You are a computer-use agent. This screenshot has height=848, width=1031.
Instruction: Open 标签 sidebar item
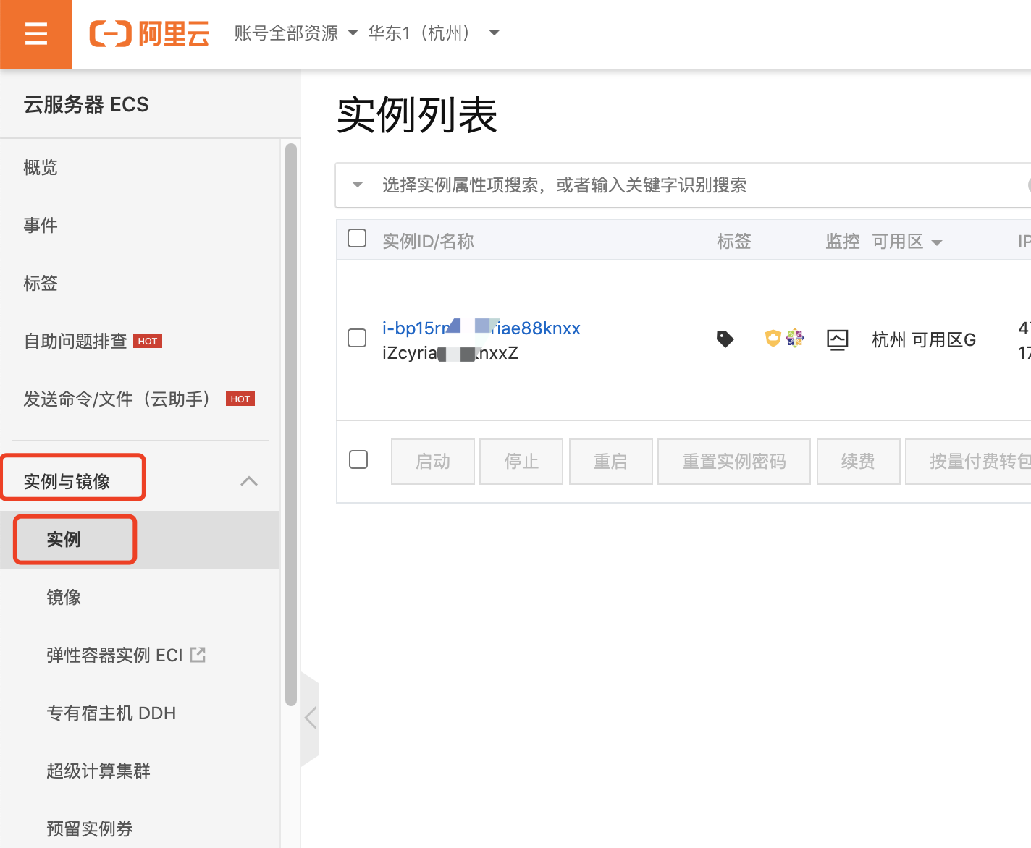pos(41,284)
